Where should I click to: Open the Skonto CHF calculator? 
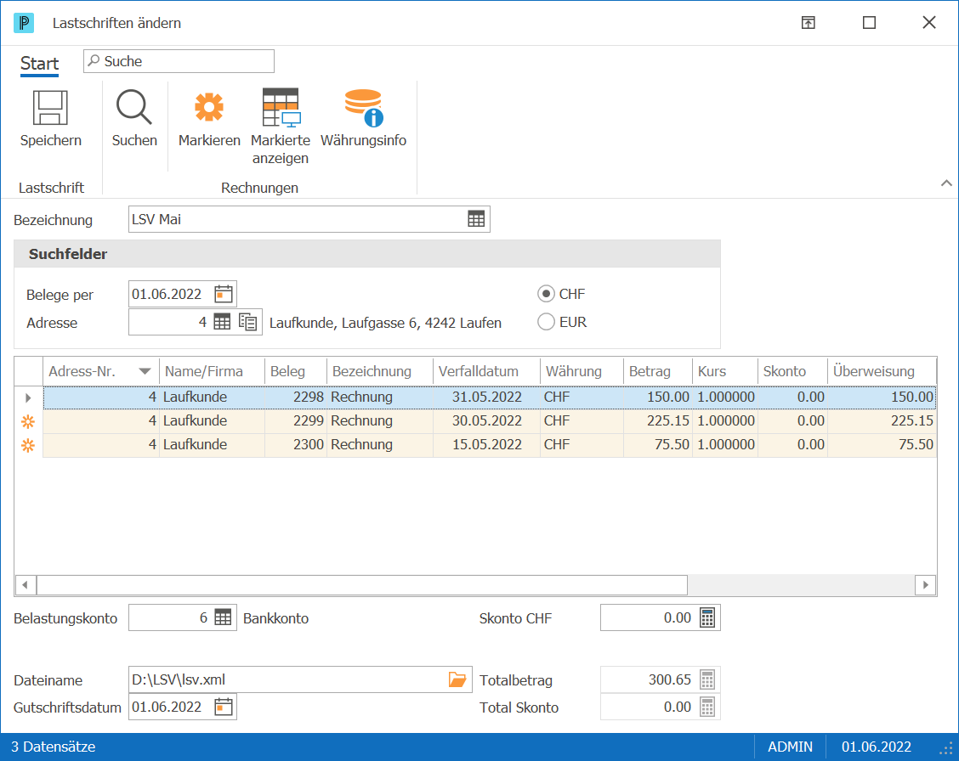(x=707, y=617)
